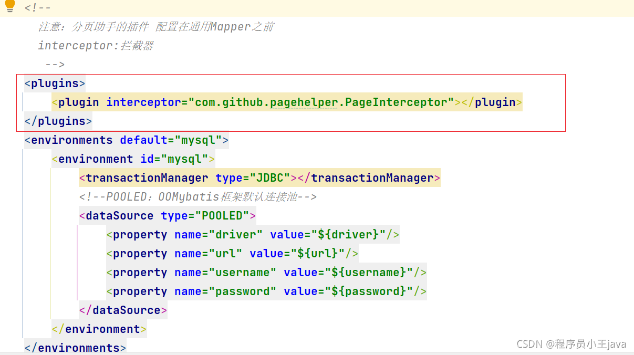
Task: Click the closing </environments> tag
Action: click(x=75, y=348)
